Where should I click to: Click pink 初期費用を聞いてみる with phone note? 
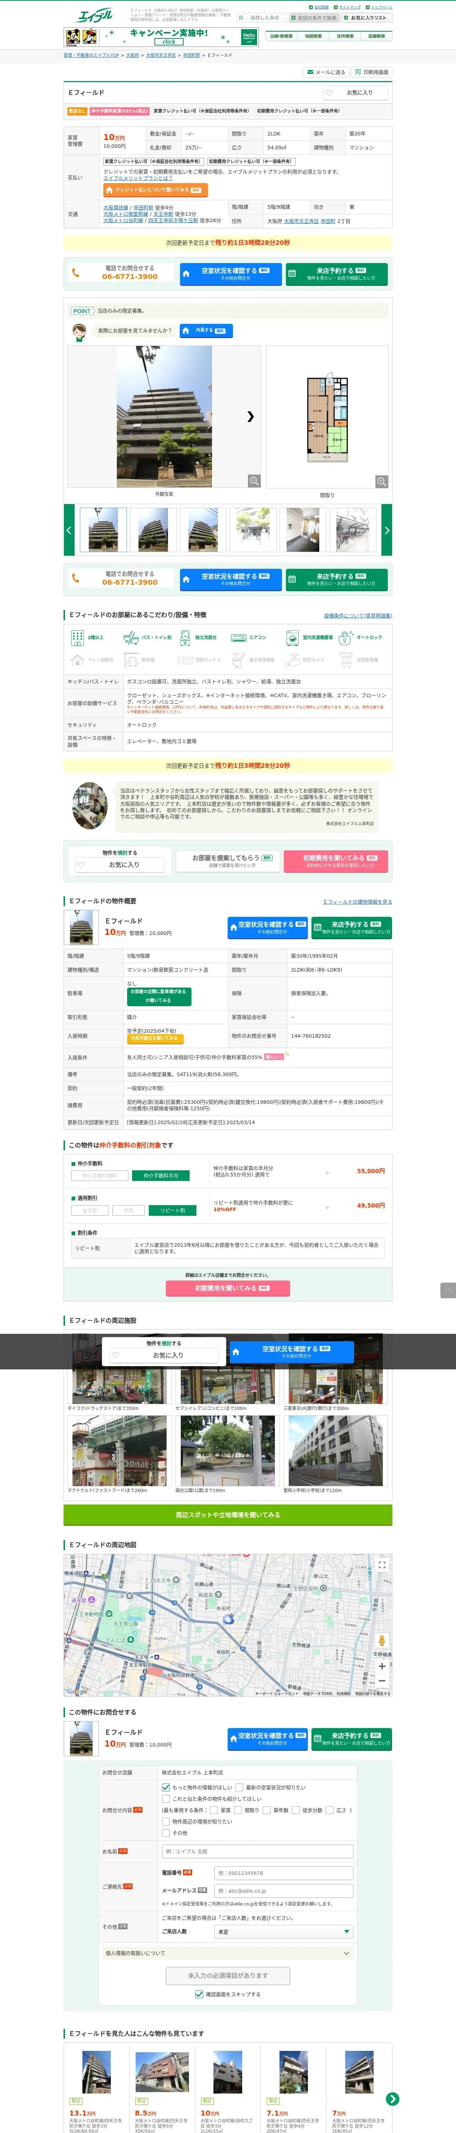coord(335,861)
